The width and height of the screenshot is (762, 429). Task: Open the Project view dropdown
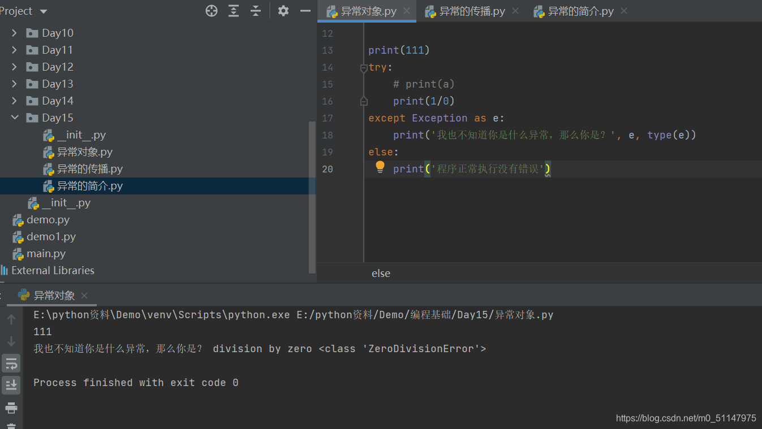click(44, 11)
